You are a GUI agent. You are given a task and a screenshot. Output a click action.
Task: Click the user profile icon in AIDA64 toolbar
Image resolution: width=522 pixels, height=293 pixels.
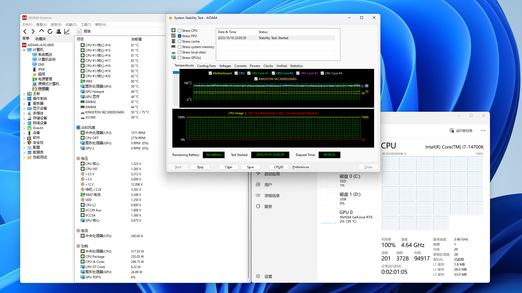58,31
